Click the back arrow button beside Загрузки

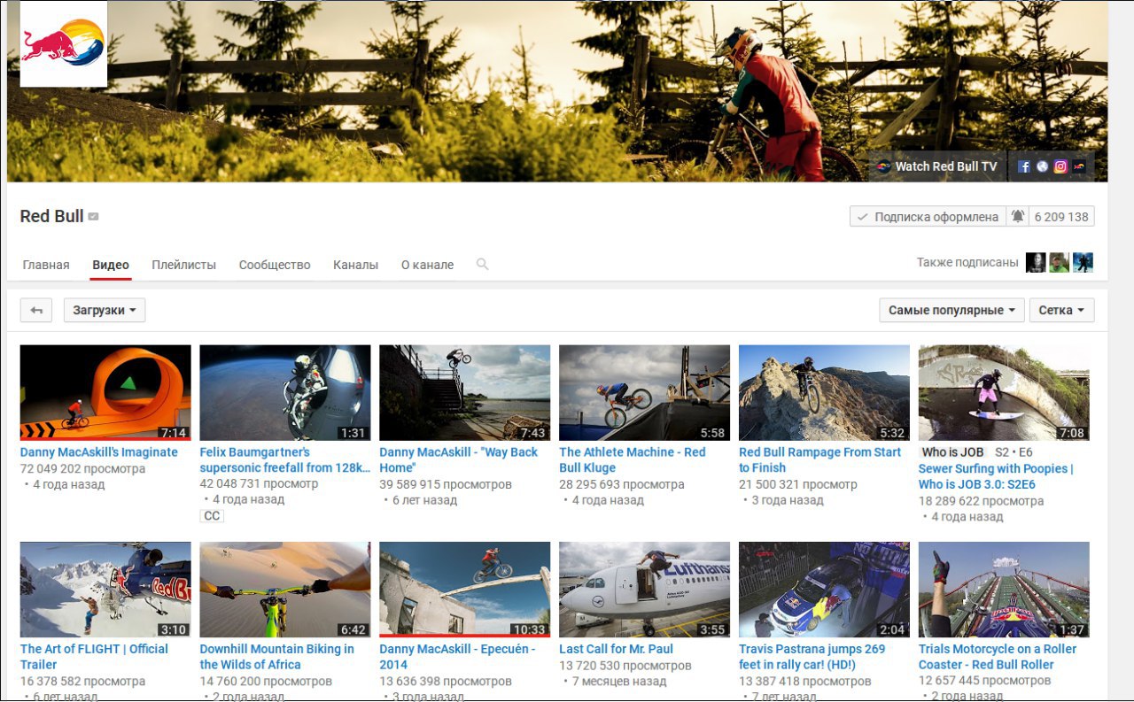coord(36,310)
